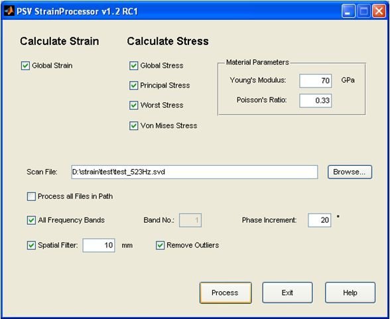Select the Poisson's Ratio field
Screen dimensions: 390x319
coord(316,100)
